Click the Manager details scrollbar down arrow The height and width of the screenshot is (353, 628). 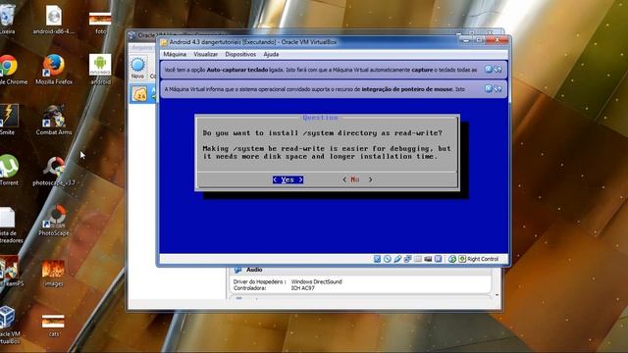pos(497,295)
